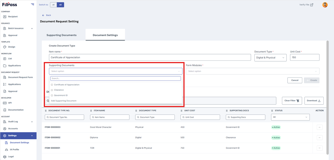This screenshot has width=334, height=160.
Task: Click Document Request Form icon
Action: [x=5, y=77]
